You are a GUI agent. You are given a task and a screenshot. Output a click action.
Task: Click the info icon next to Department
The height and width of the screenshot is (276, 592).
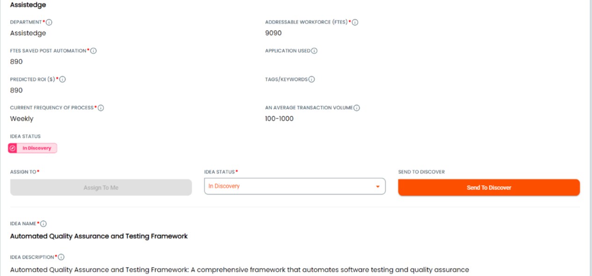49,22
